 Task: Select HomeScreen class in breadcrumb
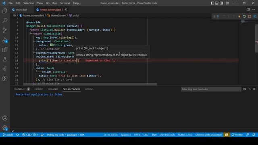pos(58,15)
